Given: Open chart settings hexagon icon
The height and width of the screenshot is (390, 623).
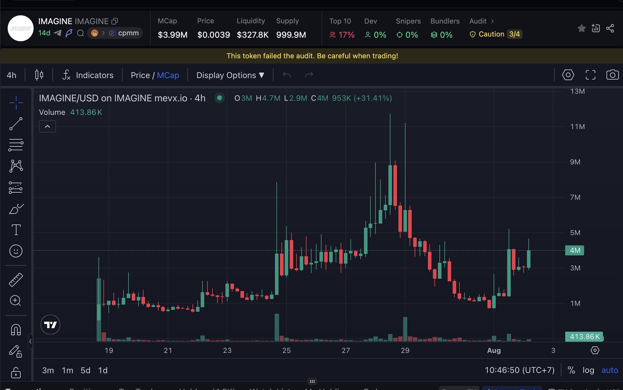Looking at the screenshot, I should click(568, 75).
